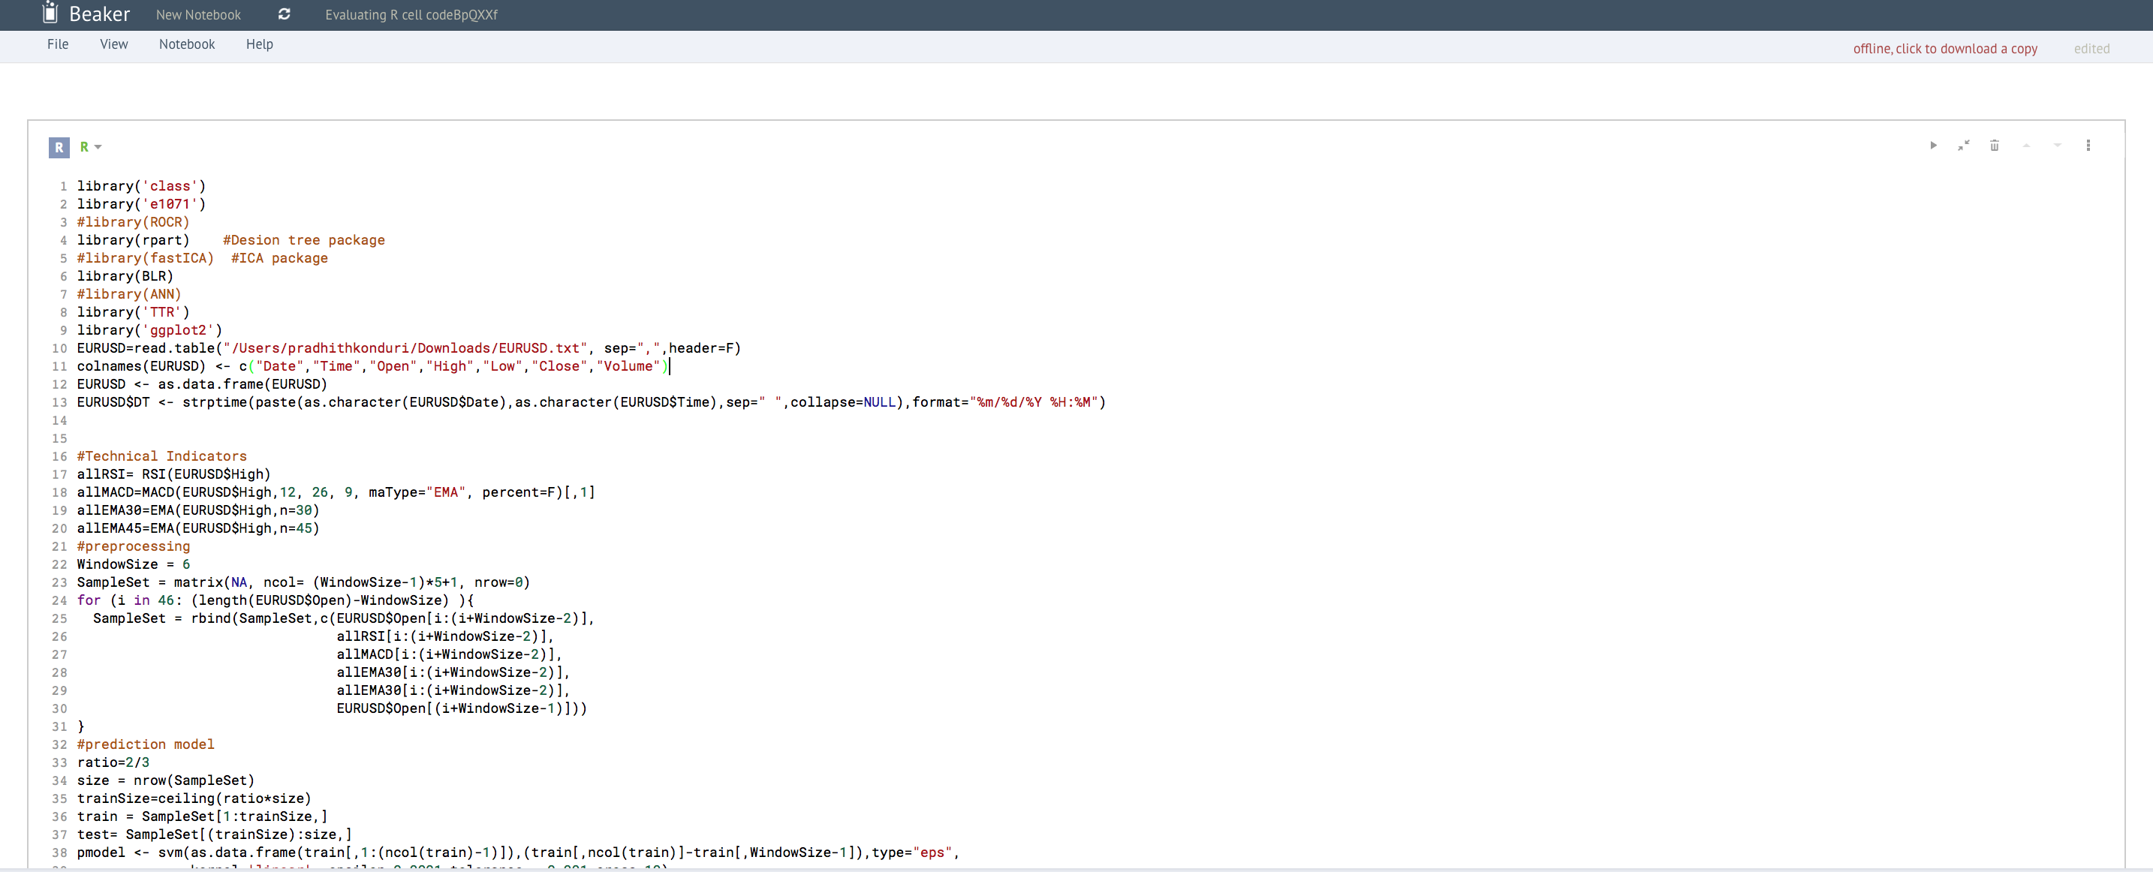
Task: Click the New Notebook title
Action: (198, 15)
